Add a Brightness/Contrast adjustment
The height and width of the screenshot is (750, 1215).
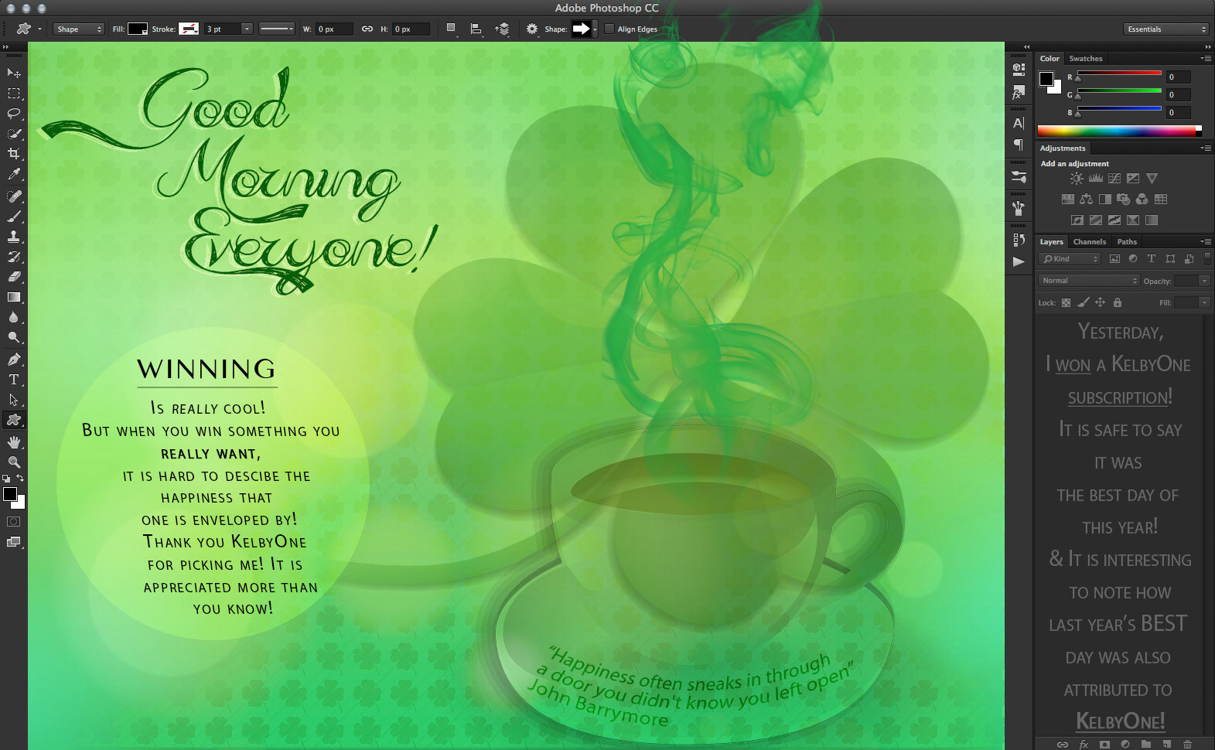tap(1077, 179)
